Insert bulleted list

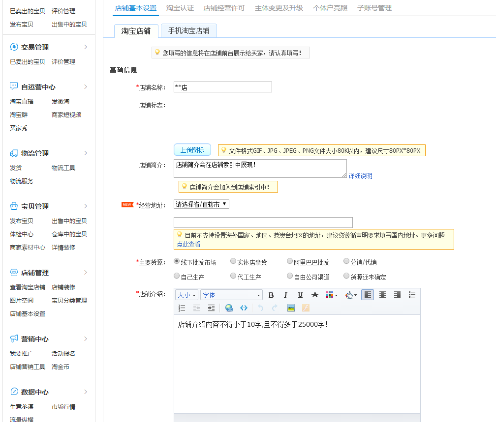(412, 295)
